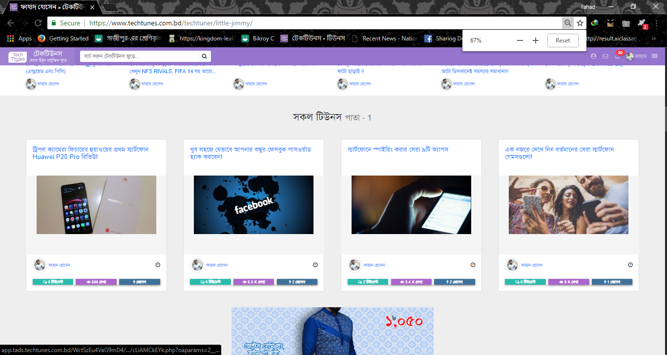Click the 1 জোসস button on games card
Image resolution: width=667 pixels, height=355 pixels.
tap(612, 282)
